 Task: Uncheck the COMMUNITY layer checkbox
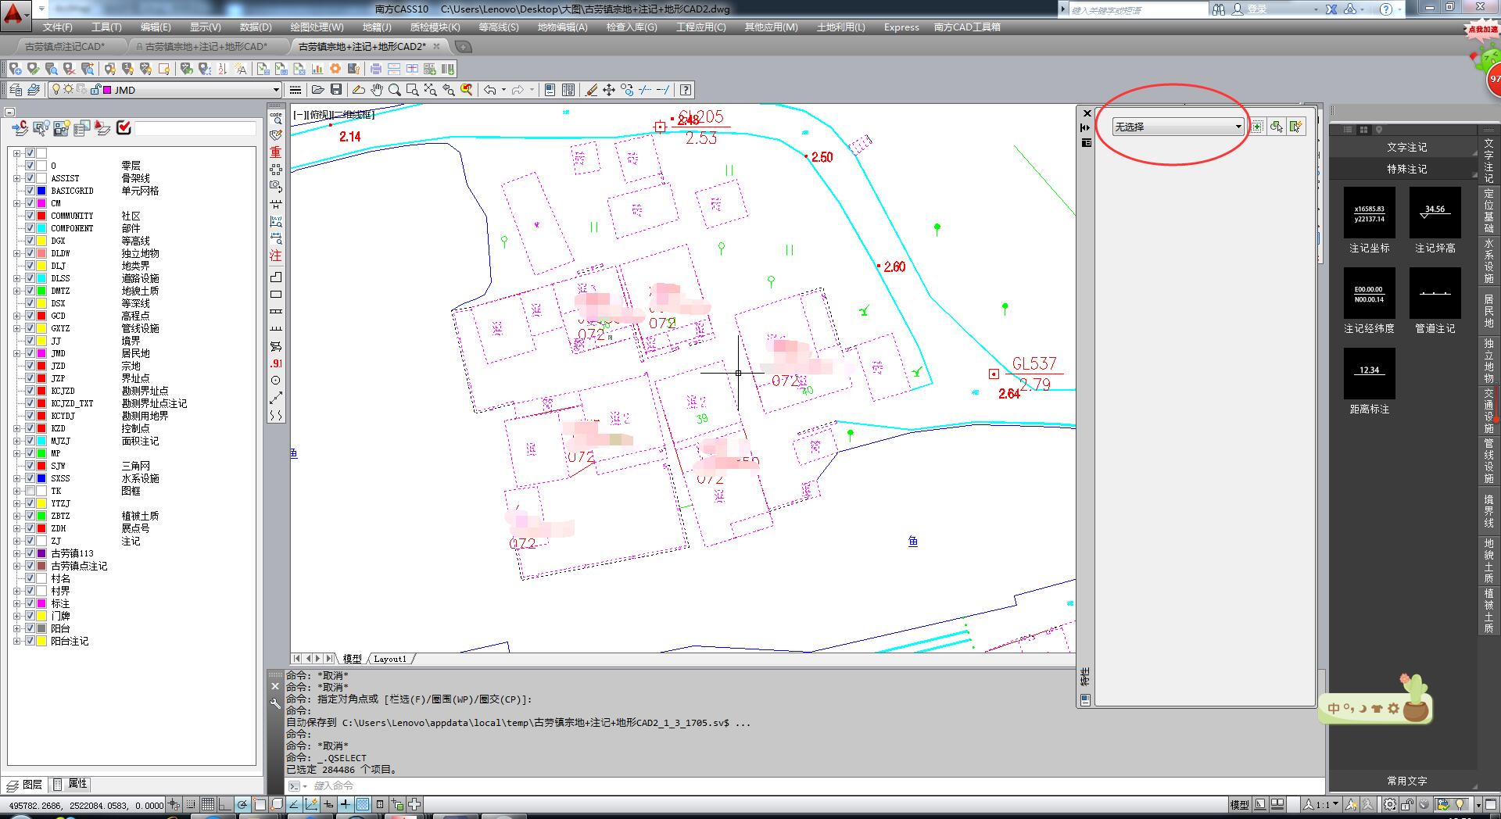tap(30, 216)
